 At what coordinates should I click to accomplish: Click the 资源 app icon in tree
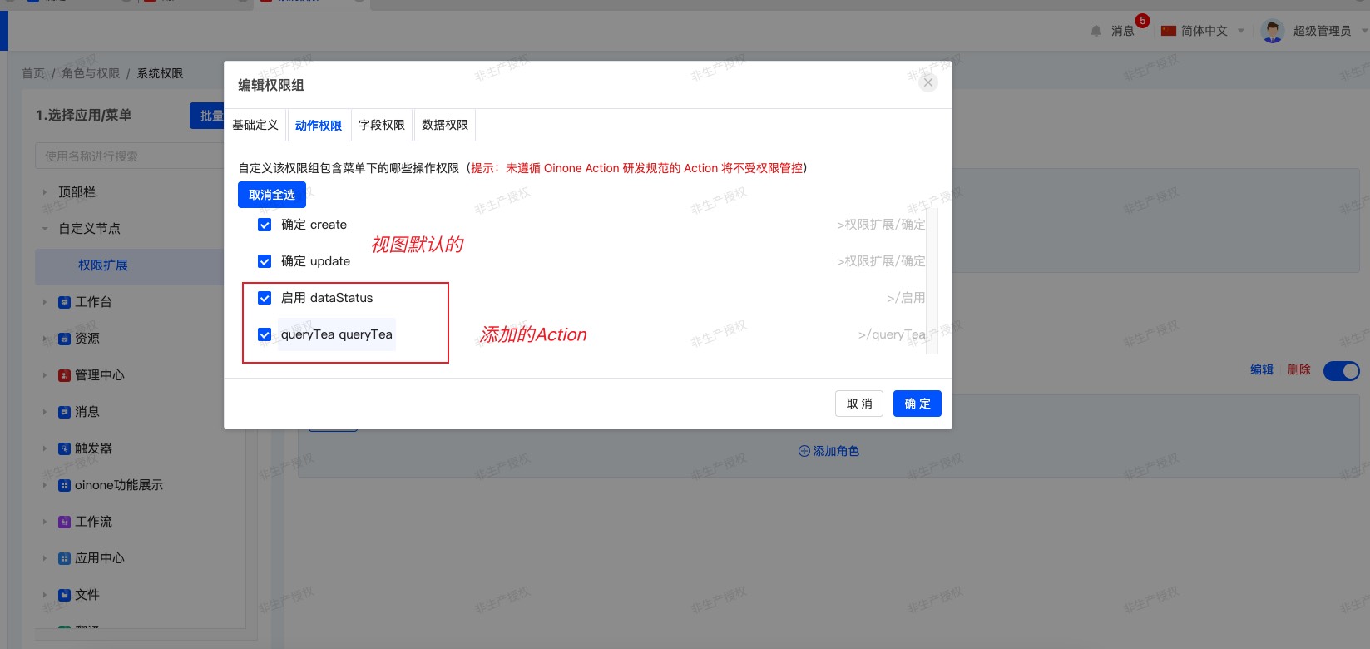point(64,339)
